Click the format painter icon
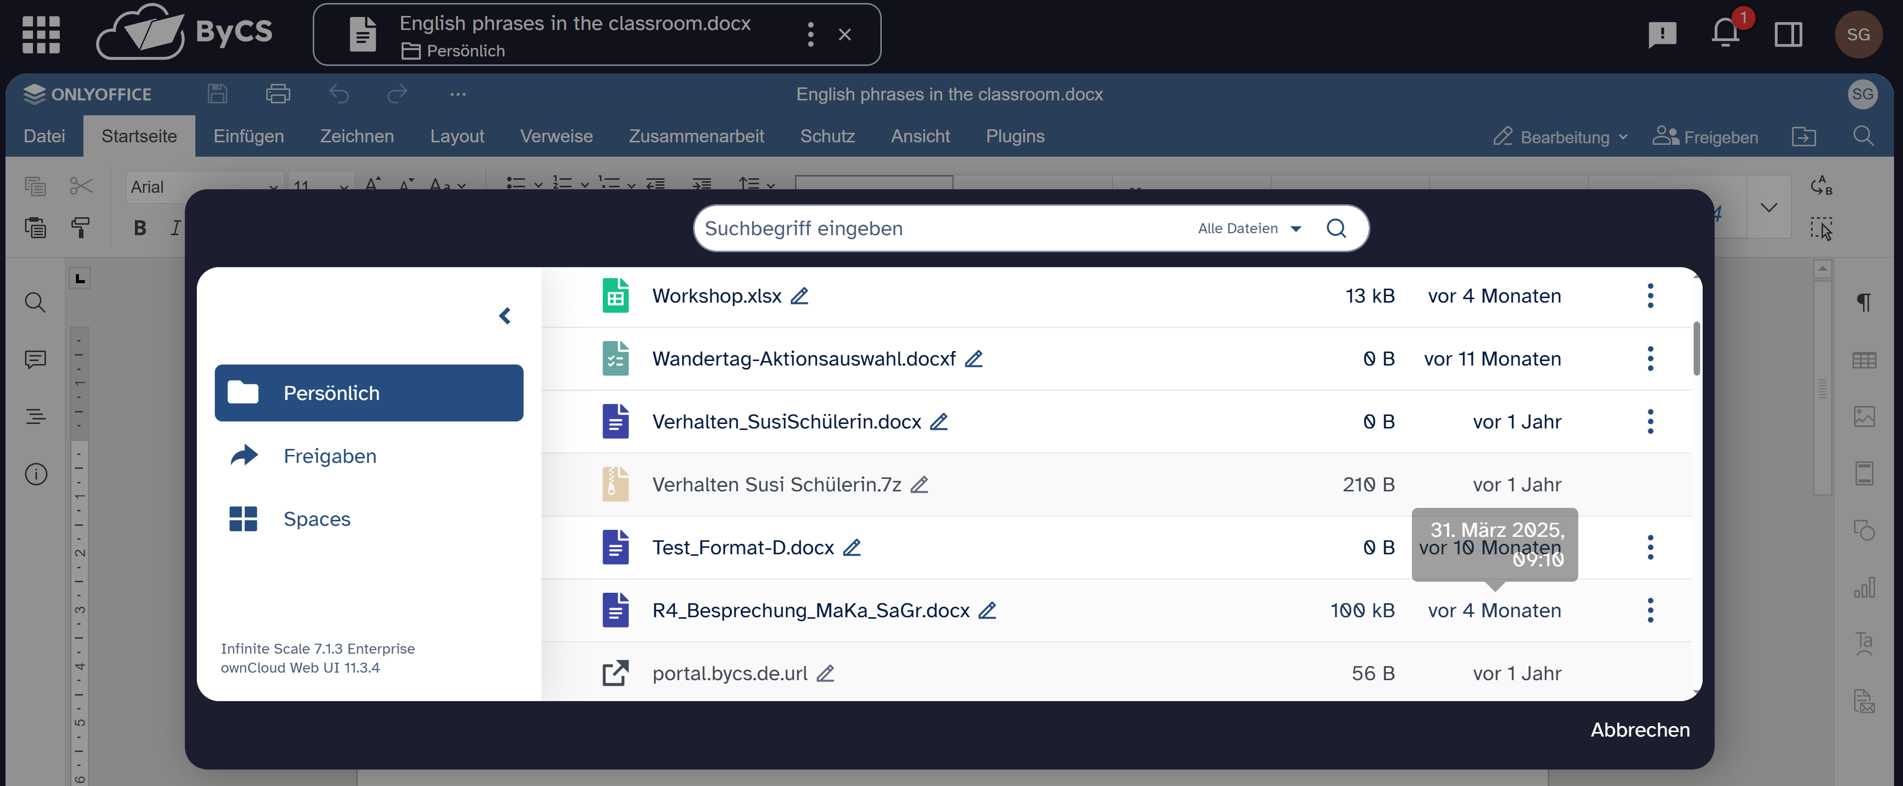1903x786 pixels. (x=80, y=228)
